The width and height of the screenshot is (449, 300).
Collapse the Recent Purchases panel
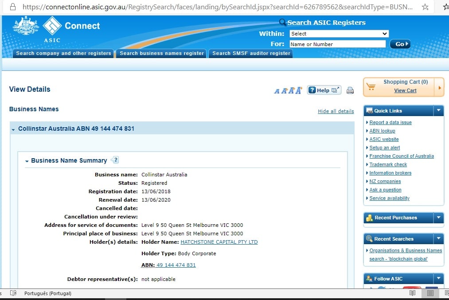coord(438,218)
